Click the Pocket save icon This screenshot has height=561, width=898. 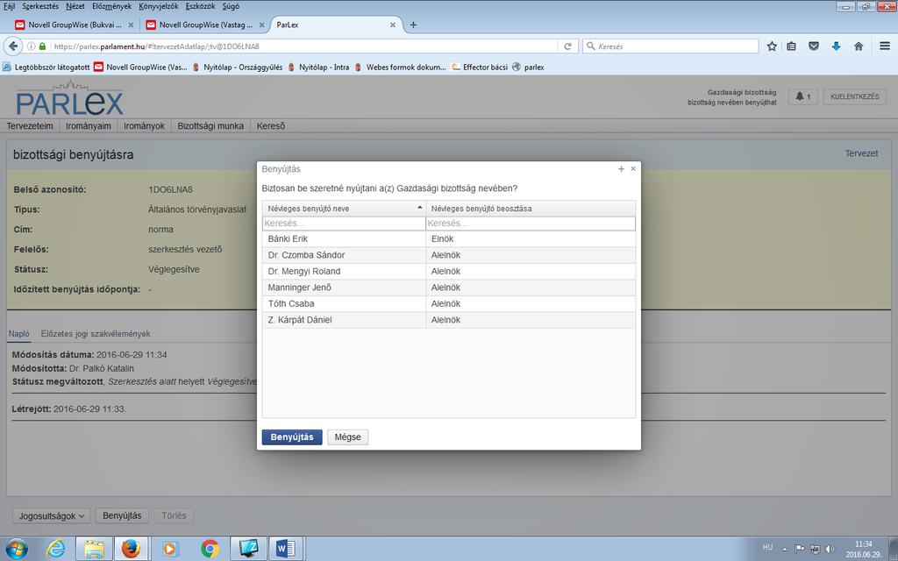pos(813,46)
